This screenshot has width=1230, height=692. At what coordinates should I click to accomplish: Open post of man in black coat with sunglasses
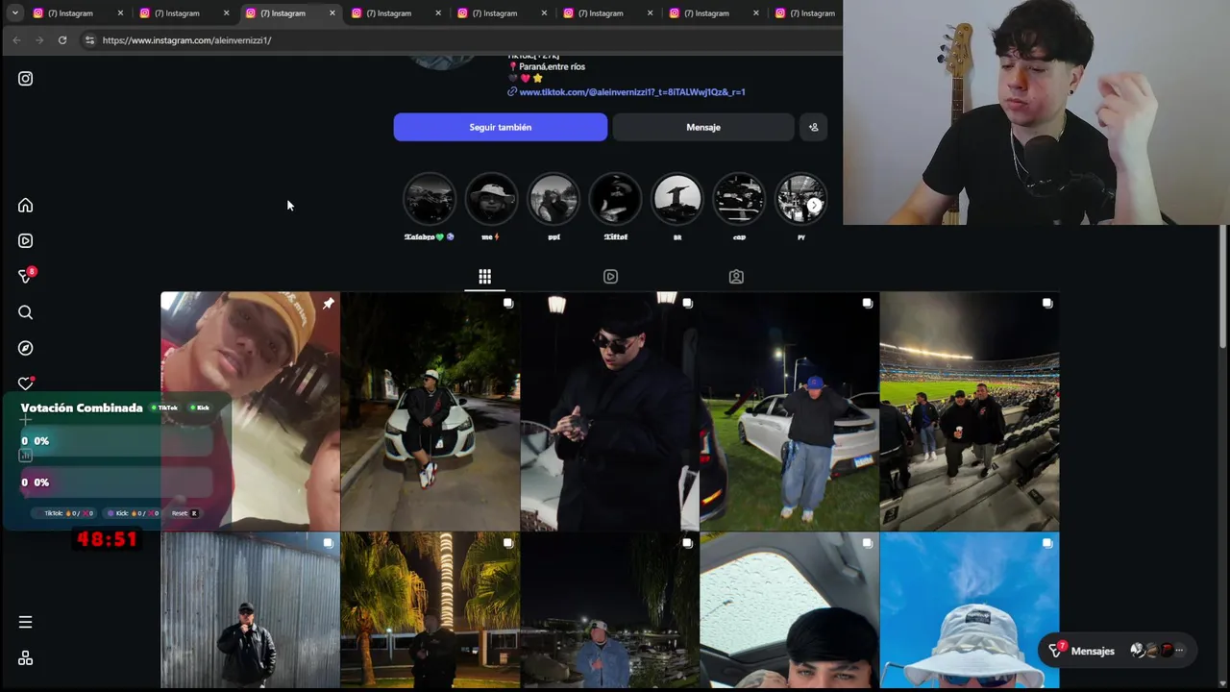tap(609, 411)
